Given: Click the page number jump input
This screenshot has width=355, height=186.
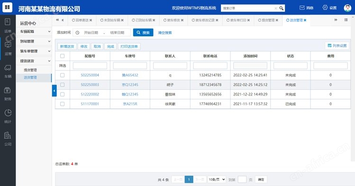Looking at the screenshot, I should tap(242, 179).
